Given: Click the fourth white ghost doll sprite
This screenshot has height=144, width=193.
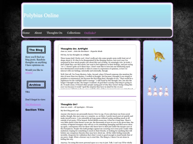Looking at the screenshot, I should (166, 91).
